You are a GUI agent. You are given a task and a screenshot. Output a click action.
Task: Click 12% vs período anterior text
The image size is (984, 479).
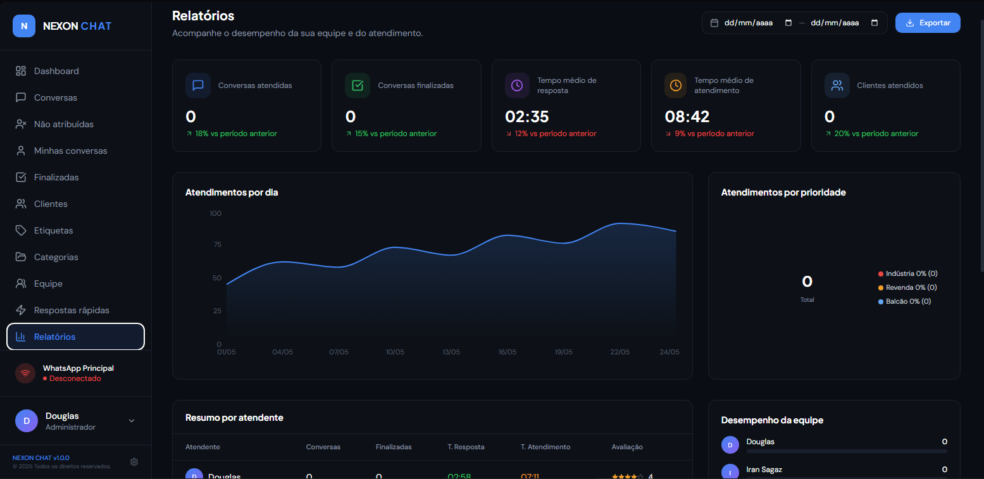click(556, 134)
